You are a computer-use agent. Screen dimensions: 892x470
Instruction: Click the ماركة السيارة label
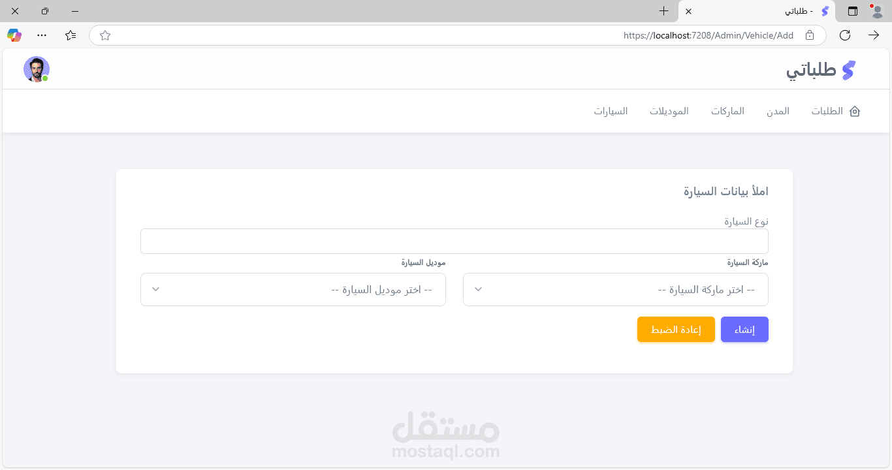(748, 263)
